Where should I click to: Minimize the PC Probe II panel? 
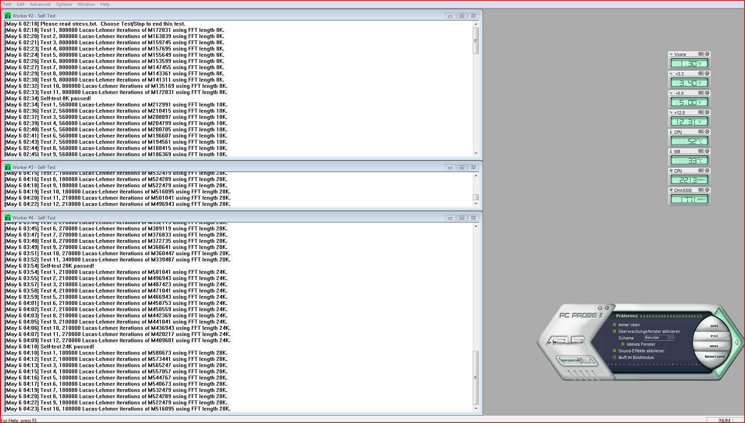click(600, 308)
